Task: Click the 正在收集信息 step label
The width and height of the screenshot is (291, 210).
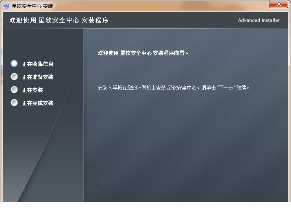Action: [37, 64]
